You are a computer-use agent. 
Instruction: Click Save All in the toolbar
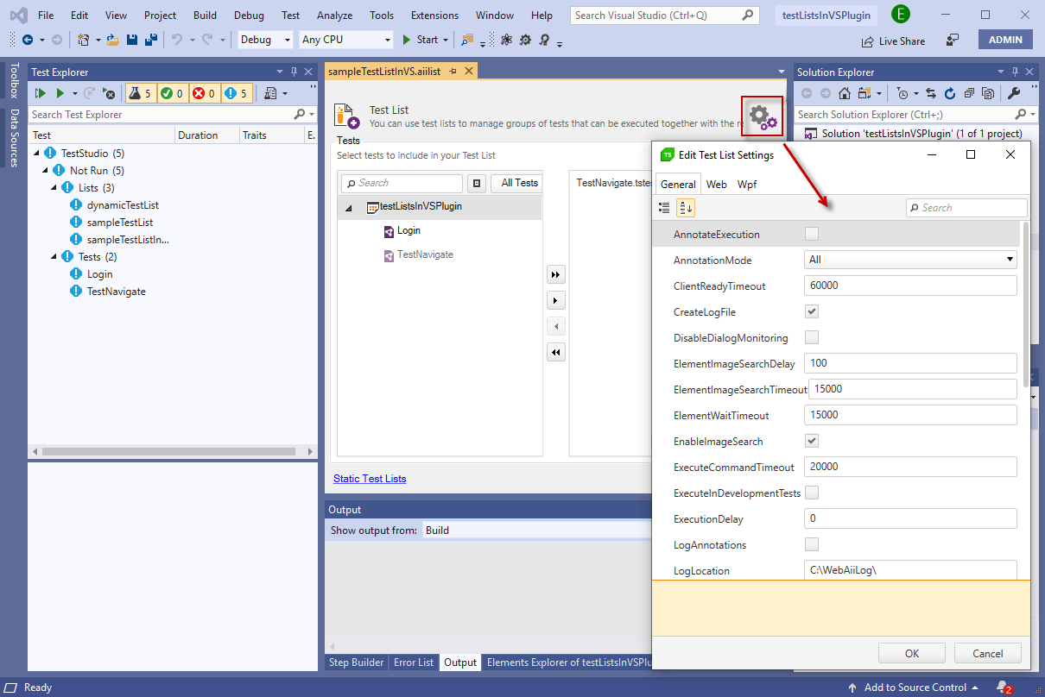pyautogui.click(x=150, y=40)
